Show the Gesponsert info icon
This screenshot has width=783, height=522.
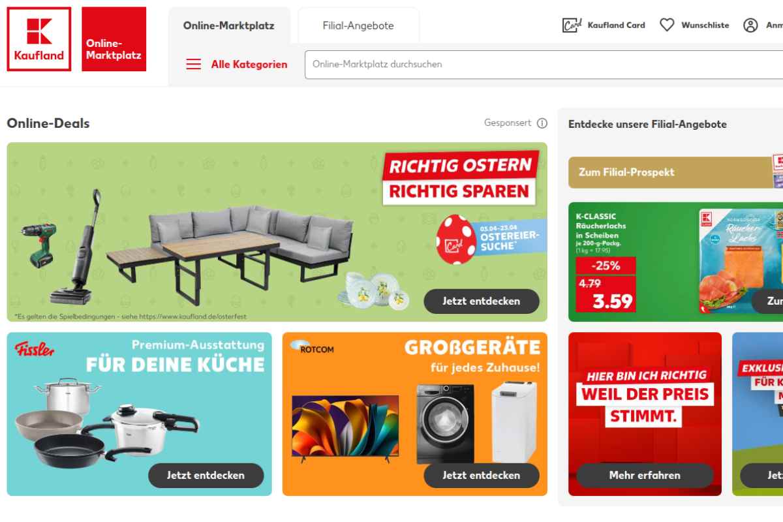click(x=542, y=123)
